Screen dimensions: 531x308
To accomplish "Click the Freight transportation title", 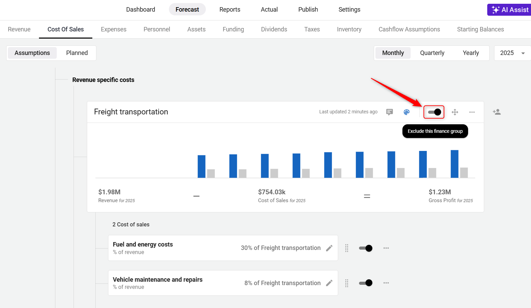I will (x=131, y=112).
